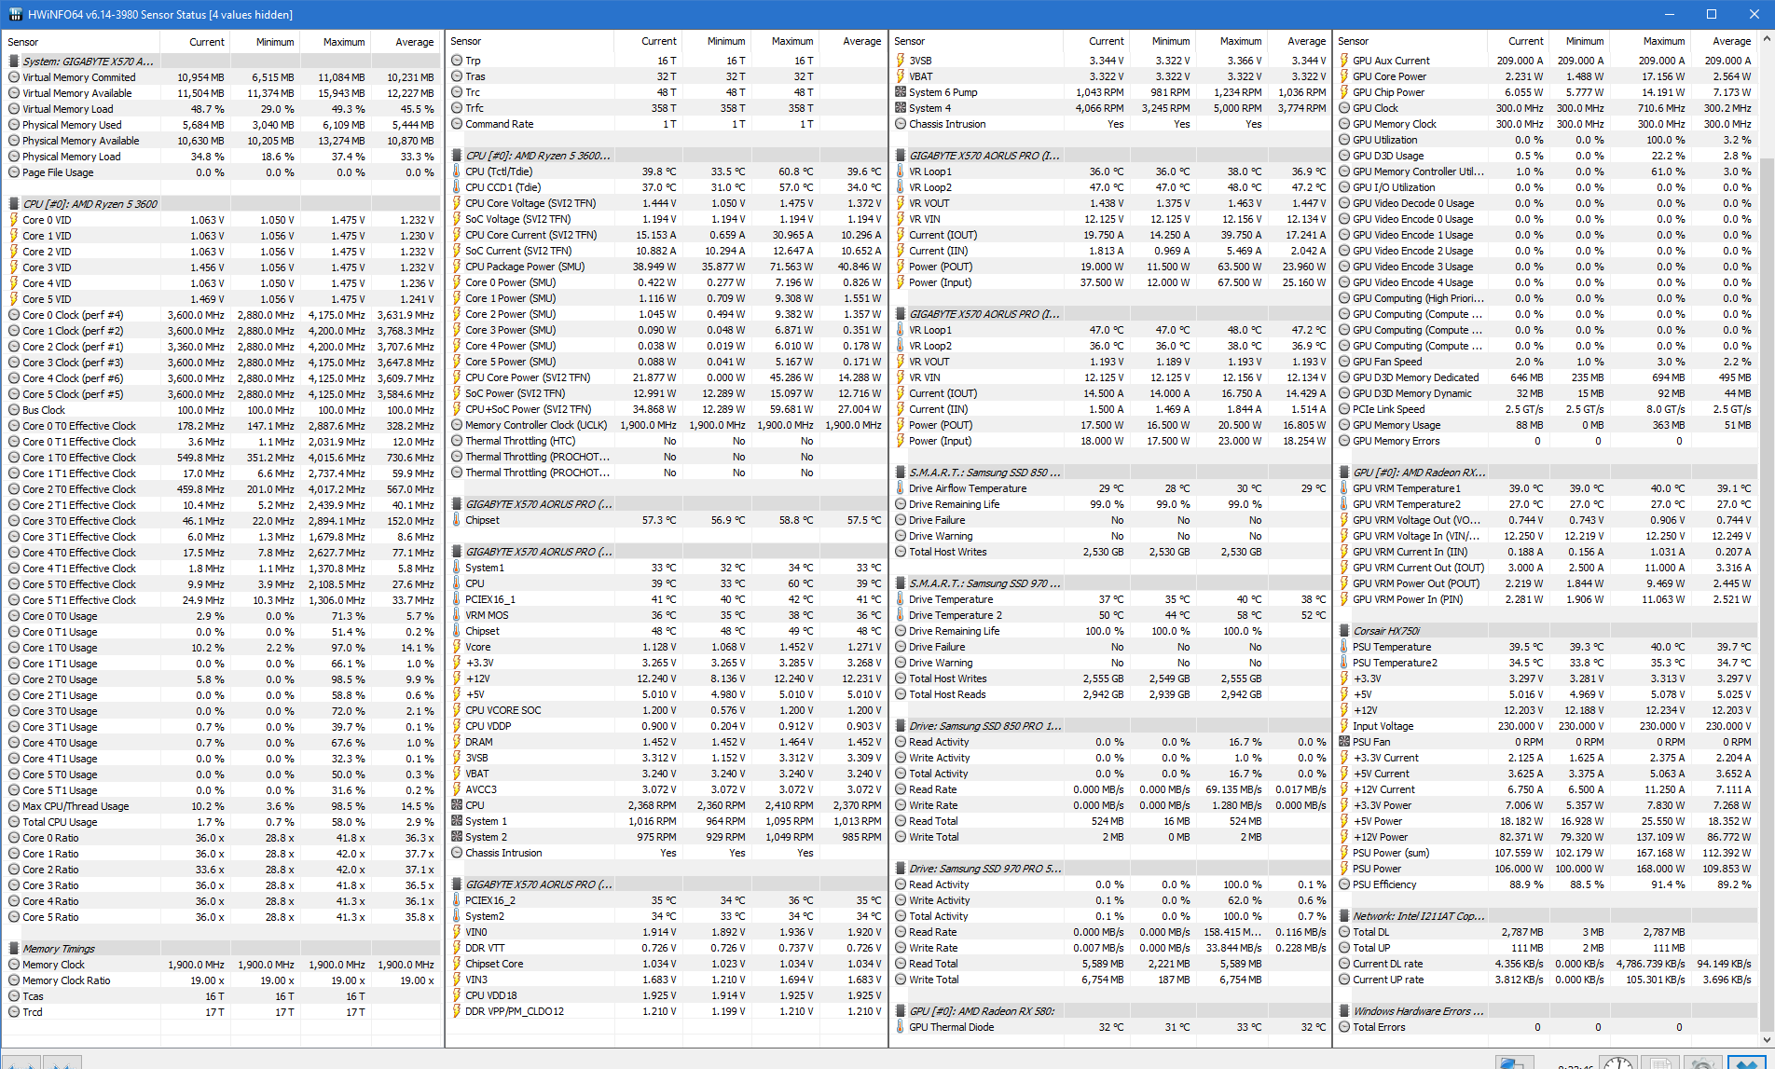
Task: Click the Total Host Reads row
Action: [x=1110, y=694]
